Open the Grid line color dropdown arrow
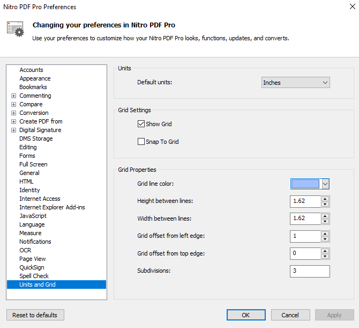The height and width of the screenshot is (328, 359). (325, 184)
